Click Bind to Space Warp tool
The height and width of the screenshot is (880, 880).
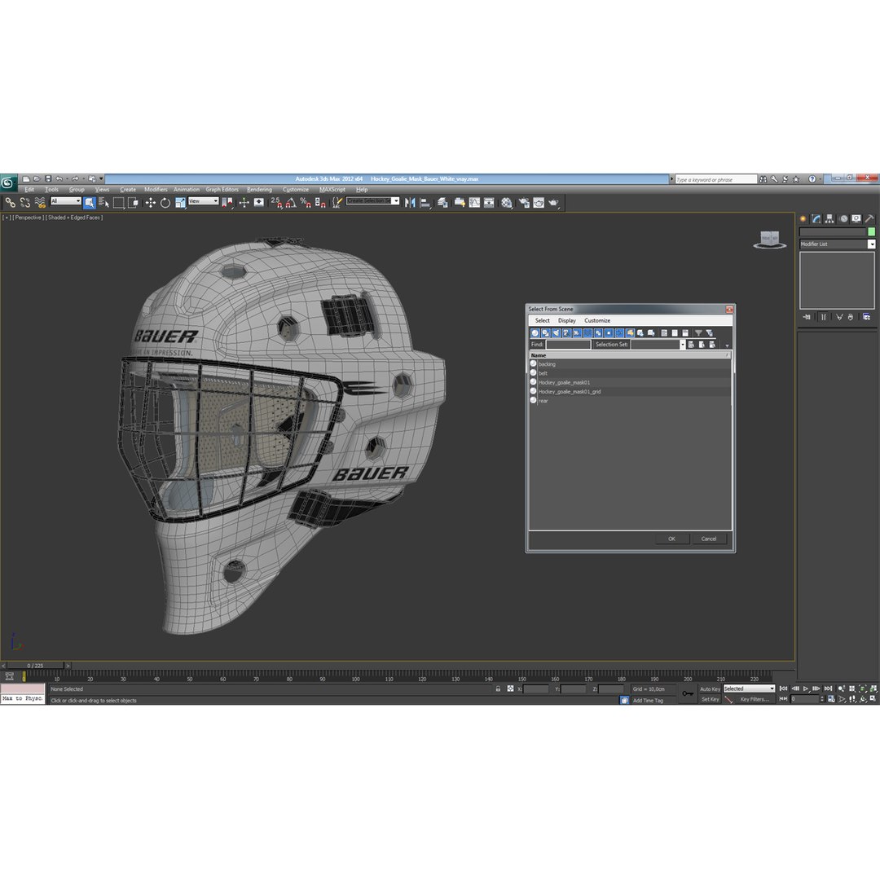coord(39,203)
